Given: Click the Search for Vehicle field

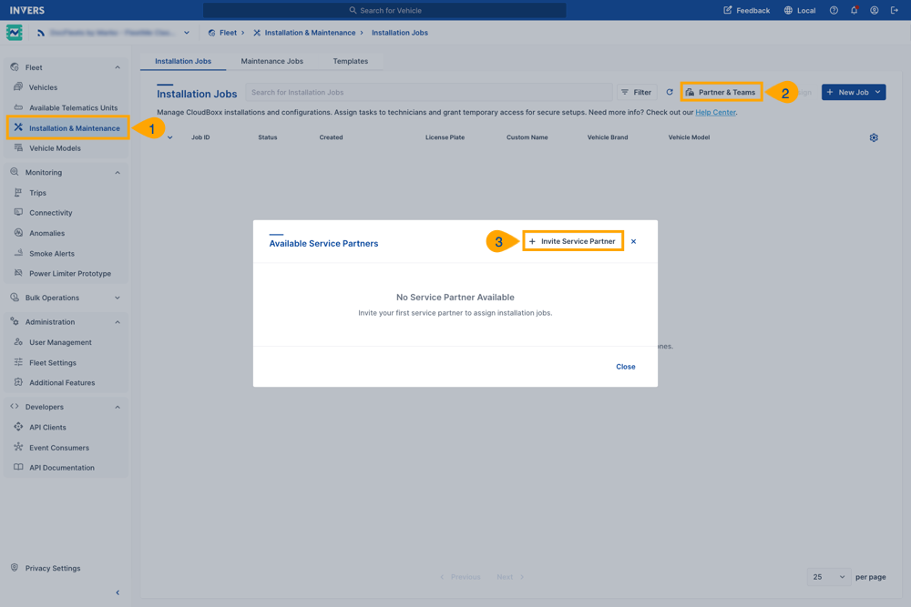Looking at the screenshot, I should pyautogui.click(x=384, y=11).
